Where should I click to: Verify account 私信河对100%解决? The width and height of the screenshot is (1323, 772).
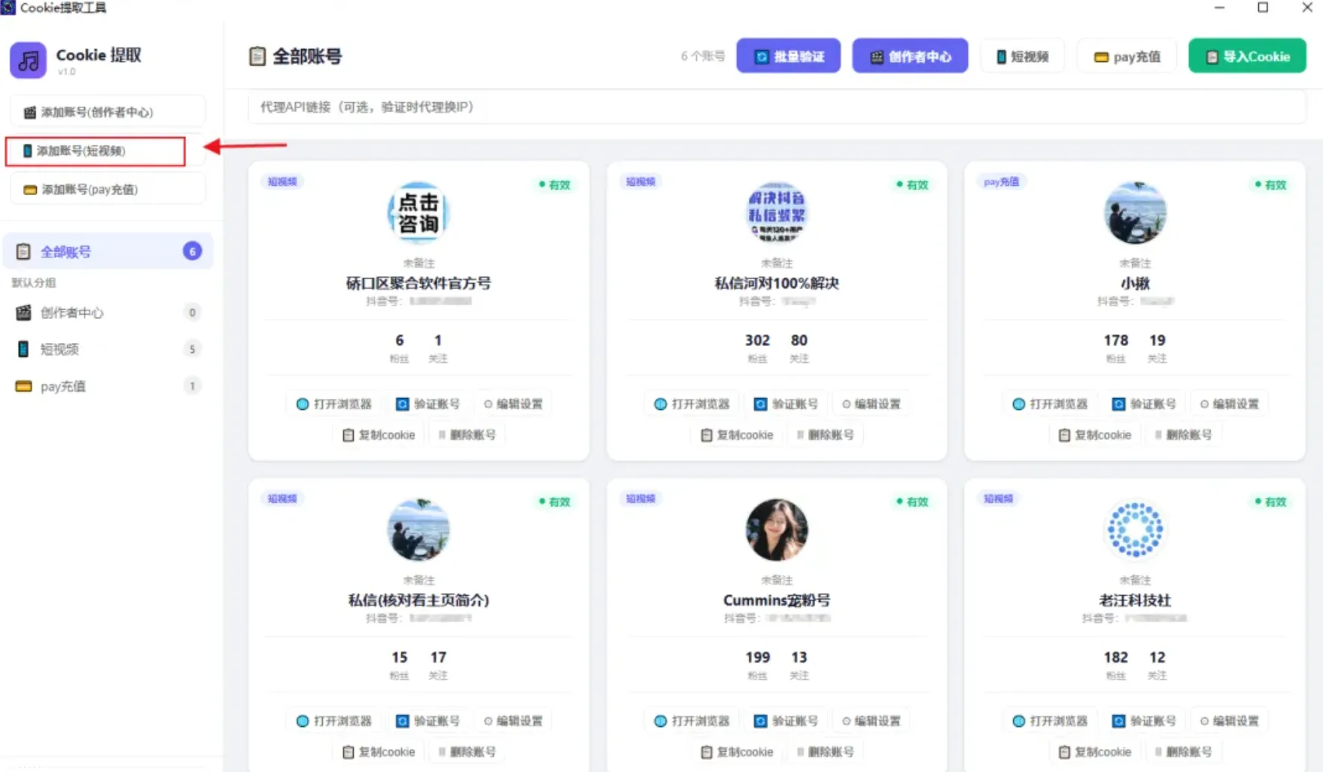786,404
